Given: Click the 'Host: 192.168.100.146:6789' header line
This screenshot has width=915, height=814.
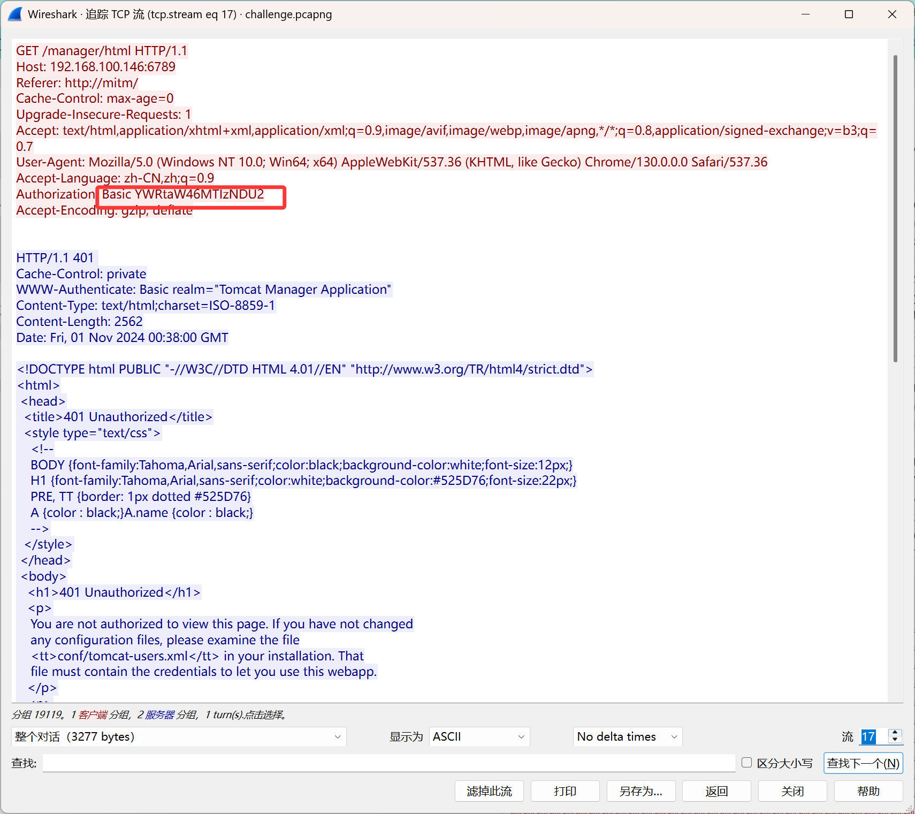Looking at the screenshot, I should 96,67.
